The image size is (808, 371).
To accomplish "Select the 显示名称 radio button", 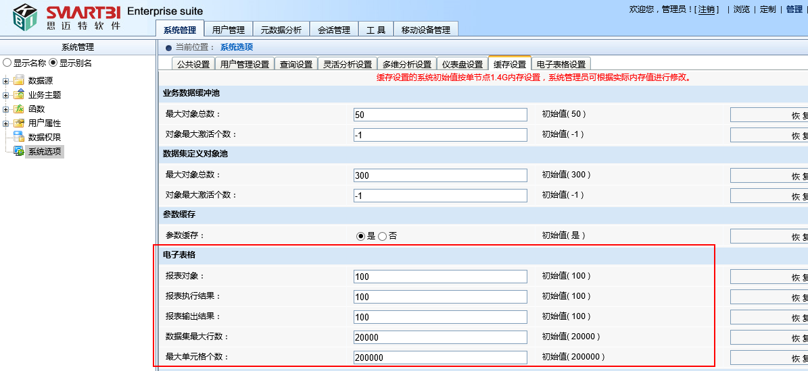I will tap(7, 63).
